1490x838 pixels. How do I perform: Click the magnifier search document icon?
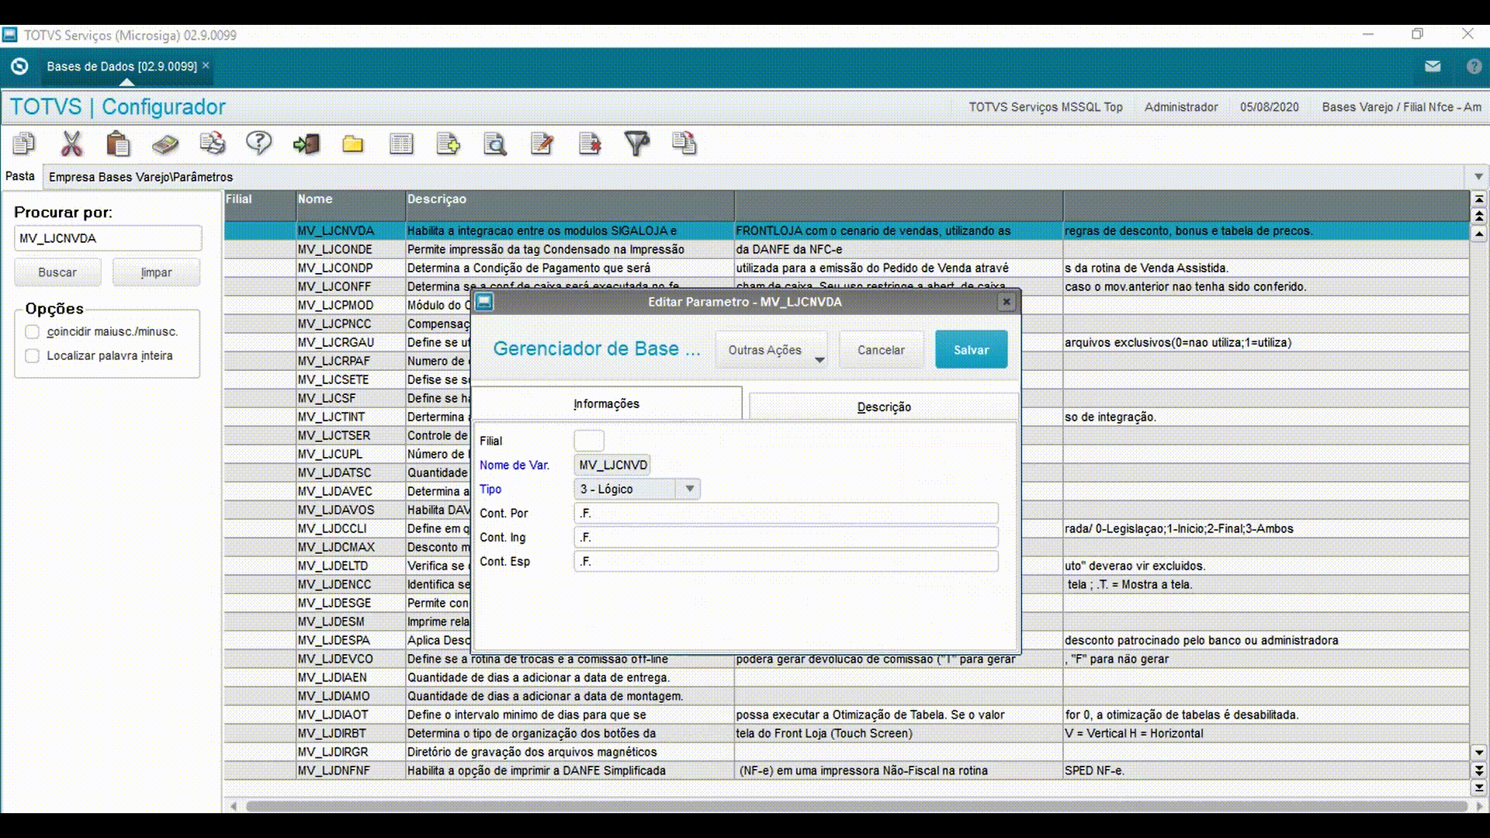(x=495, y=144)
